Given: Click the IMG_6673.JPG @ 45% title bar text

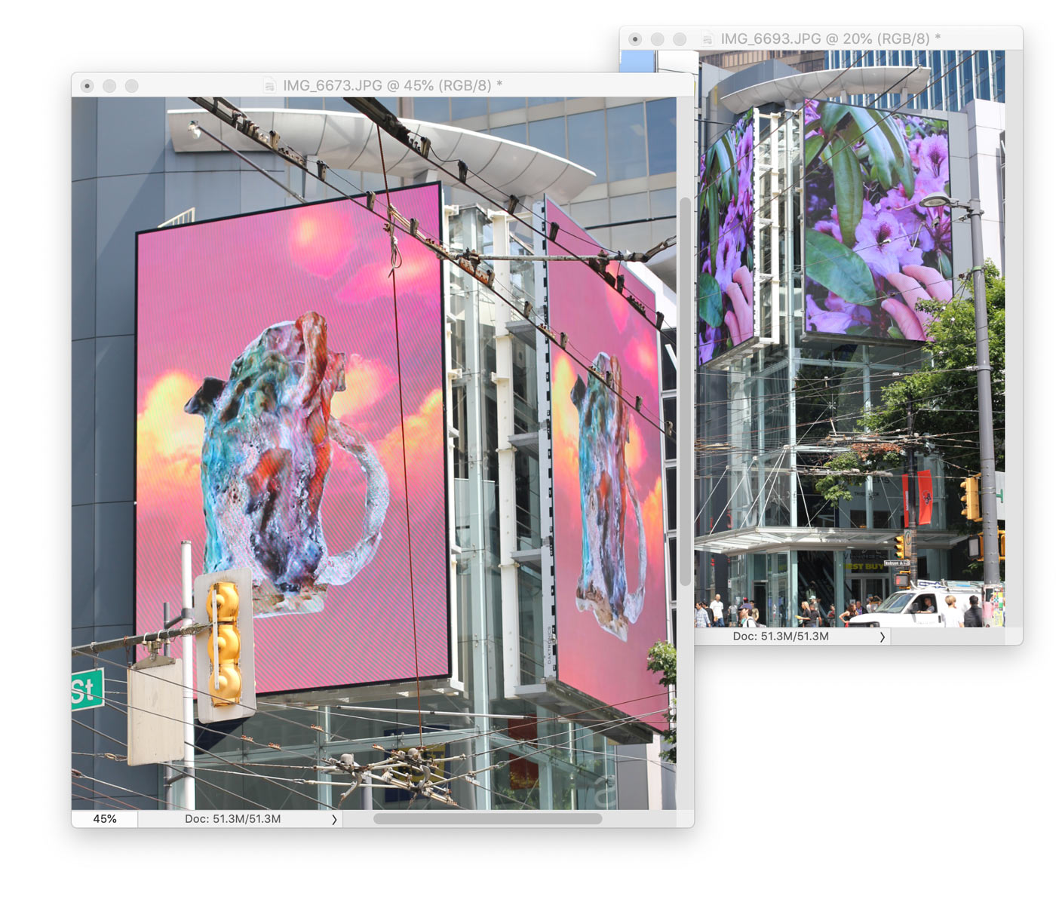Looking at the screenshot, I should [x=392, y=86].
